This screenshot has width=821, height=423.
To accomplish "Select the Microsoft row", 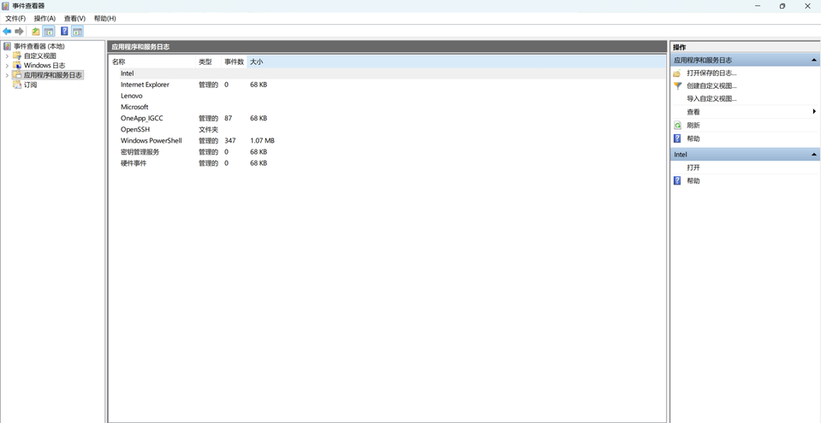I will coord(388,107).
